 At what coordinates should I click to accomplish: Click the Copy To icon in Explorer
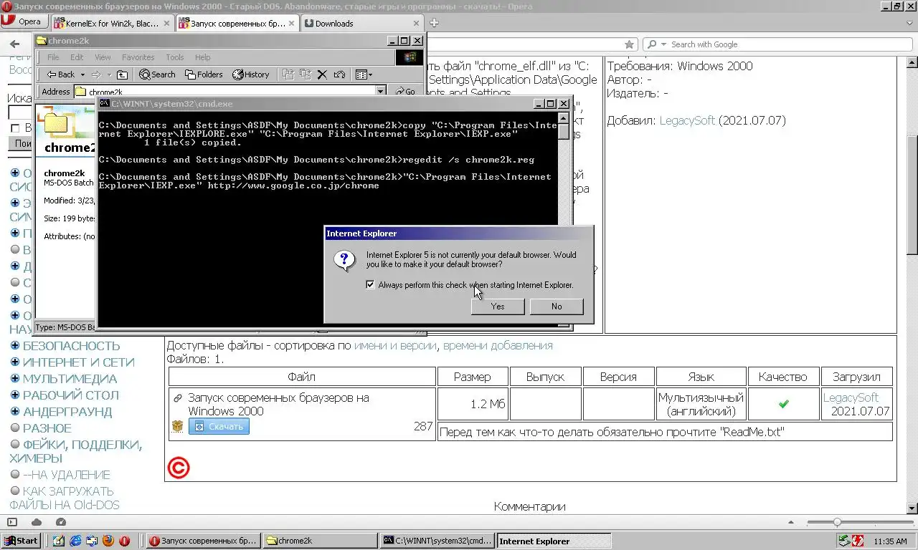[306, 74]
